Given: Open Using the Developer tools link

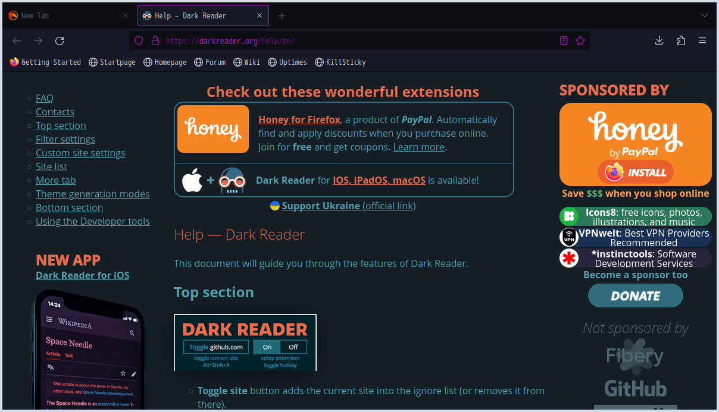Looking at the screenshot, I should (x=93, y=221).
